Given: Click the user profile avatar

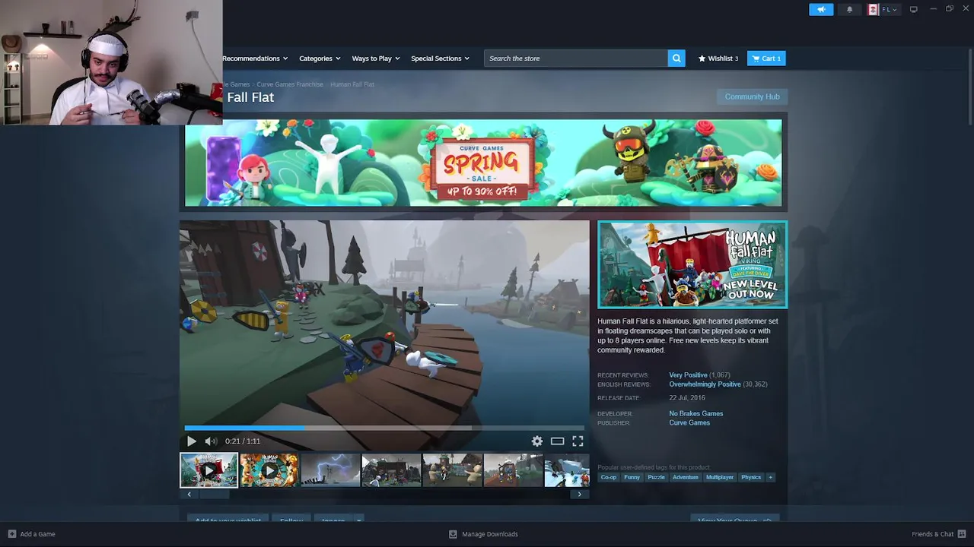Looking at the screenshot, I should coord(873,9).
